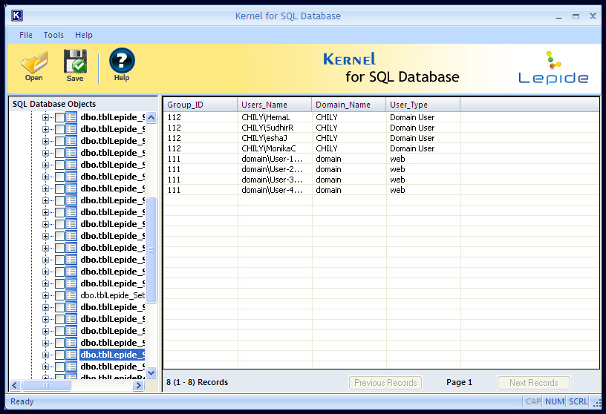Click the Next Records button
This screenshot has width=606, height=414.
(x=533, y=383)
